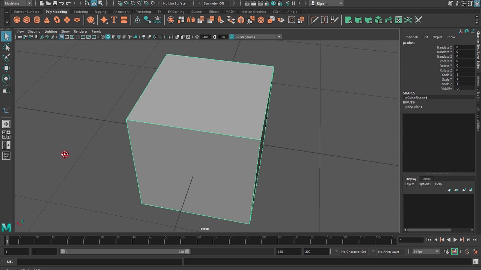Select the Rotate tool in toolbox
Screen dimensions: 481x270
tap(6, 78)
